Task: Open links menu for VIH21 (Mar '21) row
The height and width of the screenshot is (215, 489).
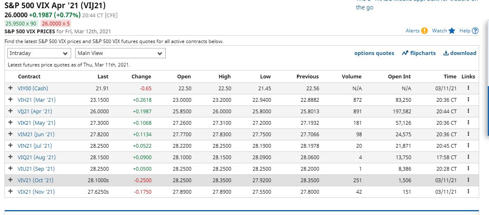Action: coord(468,100)
